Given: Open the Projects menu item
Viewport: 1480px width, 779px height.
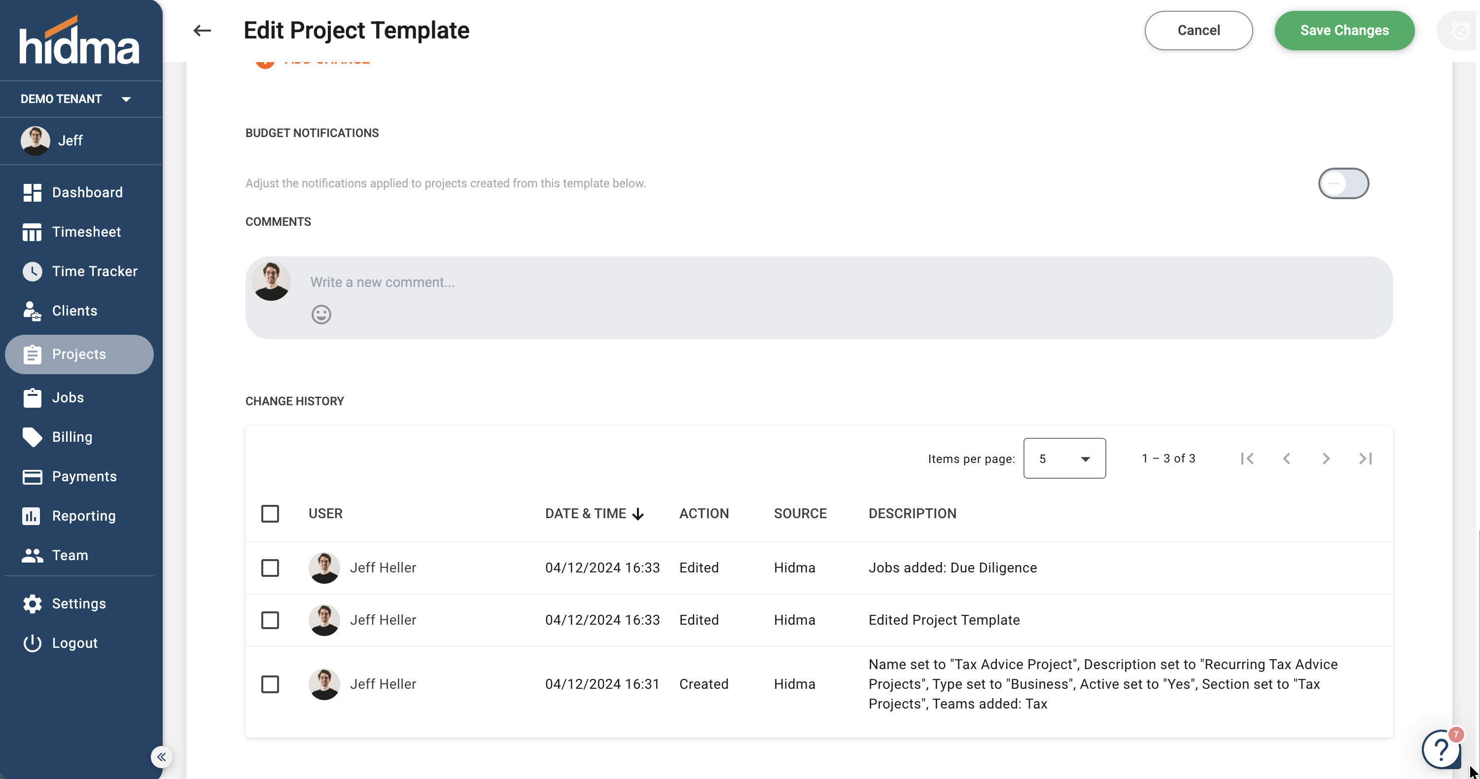Looking at the screenshot, I should tap(79, 354).
